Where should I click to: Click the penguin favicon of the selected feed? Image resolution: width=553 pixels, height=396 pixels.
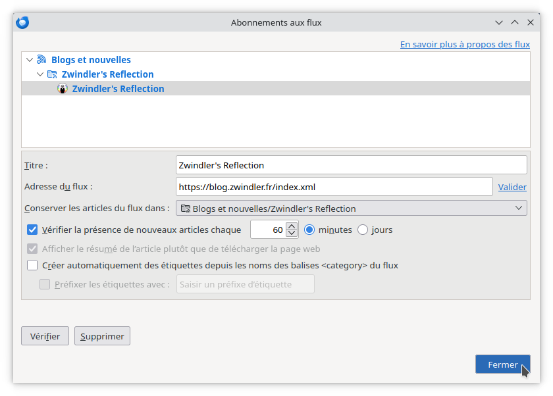(63, 89)
